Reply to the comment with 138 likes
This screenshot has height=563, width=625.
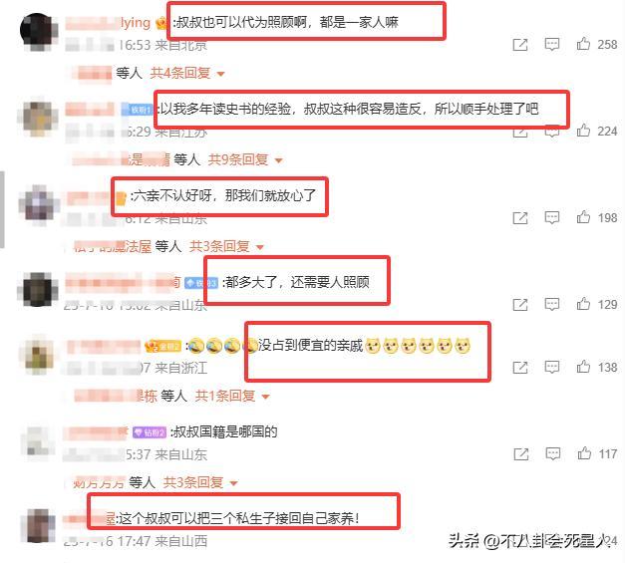coord(552,367)
